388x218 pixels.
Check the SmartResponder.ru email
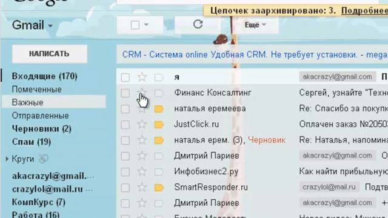pos(125,188)
